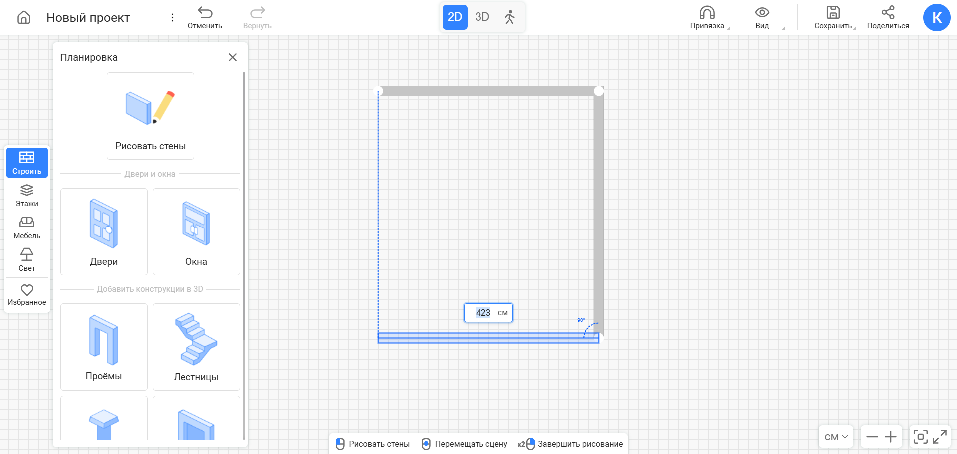
Task: Zoom out with the minus button
Action: coord(872,437)
